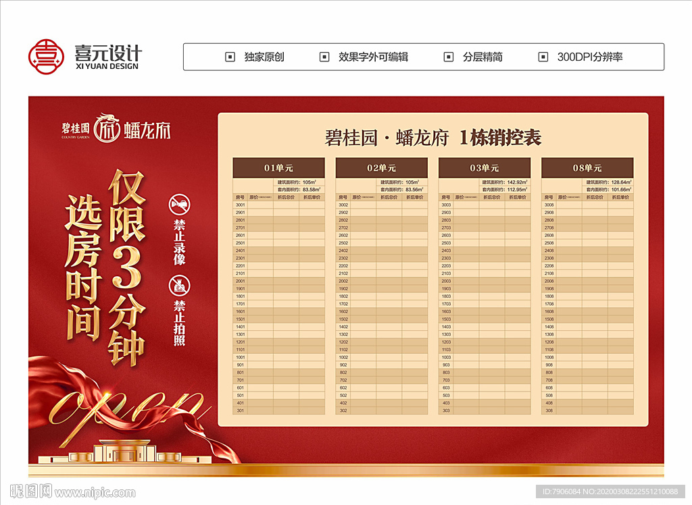The width and height of the screenshot is (692, 505).
Task: Select the 03单元 column header
Action: (485, 168)
